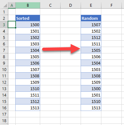
Task: Select column B header
Action: tap(28, 5)
